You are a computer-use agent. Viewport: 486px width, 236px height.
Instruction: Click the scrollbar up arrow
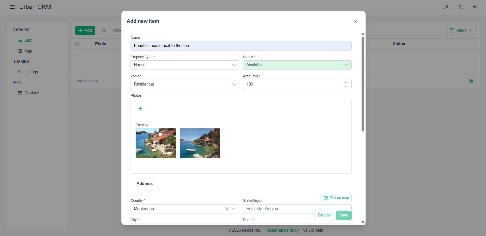(363, 34)
